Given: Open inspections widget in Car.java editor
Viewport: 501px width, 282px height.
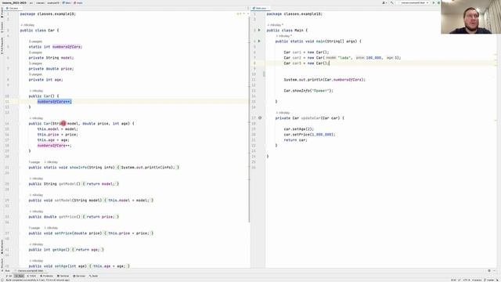Looking at the screenshot, I should [x=241, y=14].
